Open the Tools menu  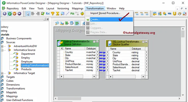40,9
